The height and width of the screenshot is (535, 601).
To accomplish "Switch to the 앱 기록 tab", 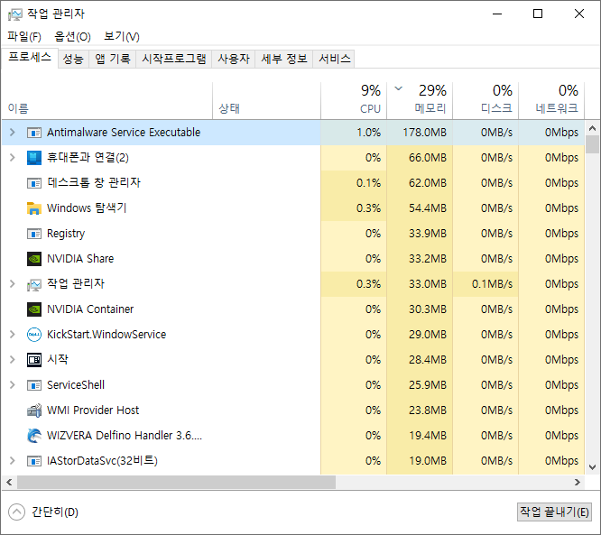I will 113,59.
